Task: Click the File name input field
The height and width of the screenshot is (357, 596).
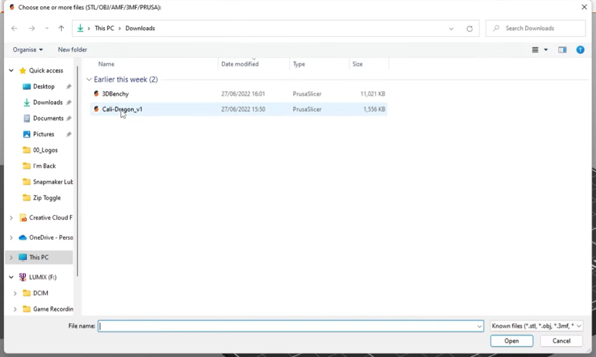Action: [290, 326]
